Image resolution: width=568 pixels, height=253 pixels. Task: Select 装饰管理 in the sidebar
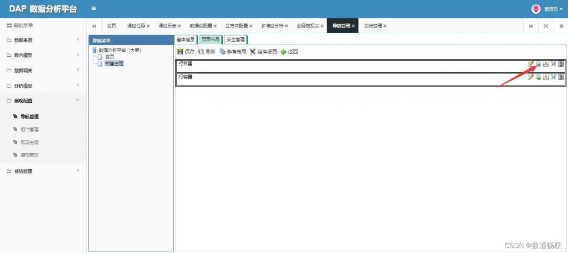[x=29, y=155]
